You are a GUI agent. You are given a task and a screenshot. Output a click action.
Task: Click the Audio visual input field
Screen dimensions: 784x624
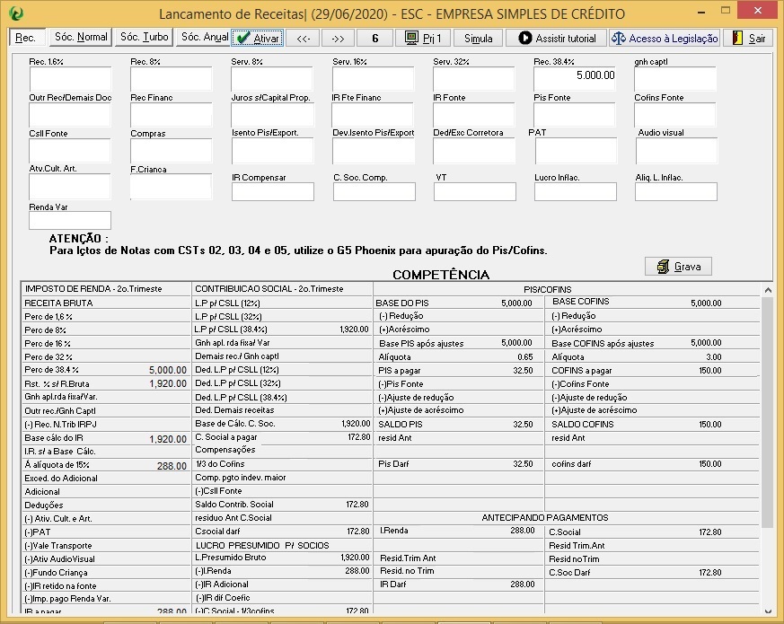tap(676, 151)
